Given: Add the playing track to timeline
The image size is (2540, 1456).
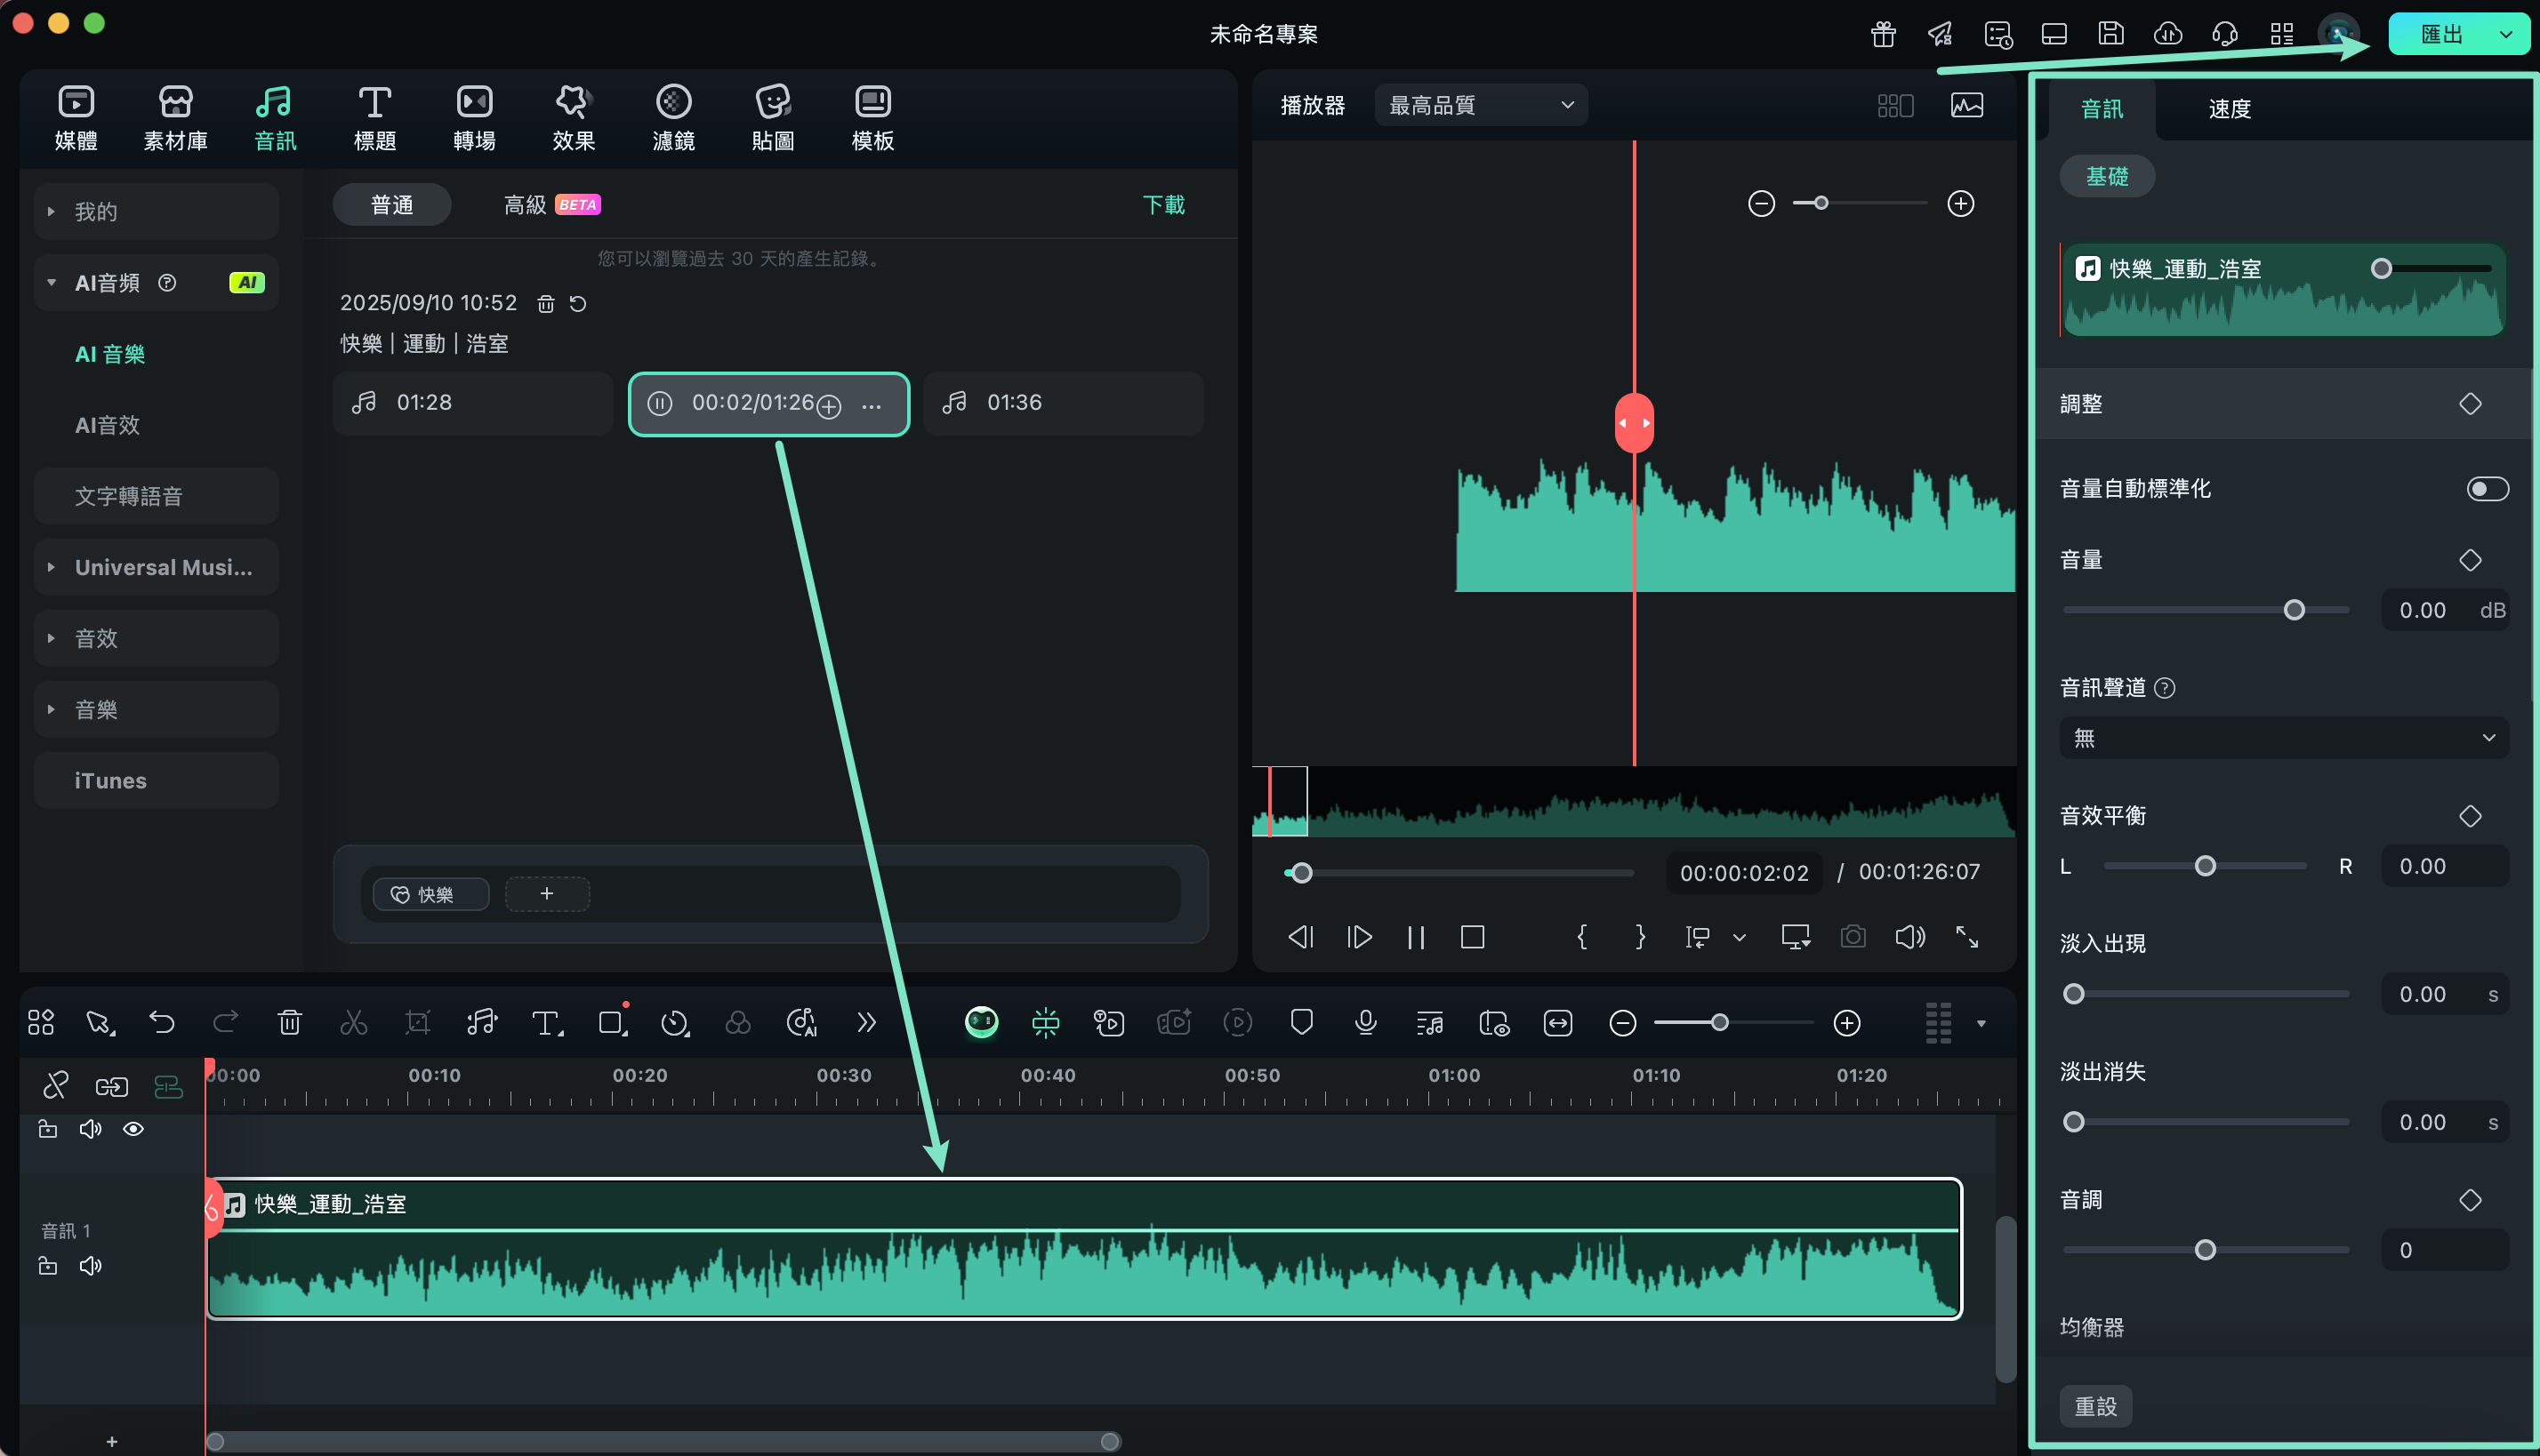Looking at the screenshot, I should click(828, 405).
